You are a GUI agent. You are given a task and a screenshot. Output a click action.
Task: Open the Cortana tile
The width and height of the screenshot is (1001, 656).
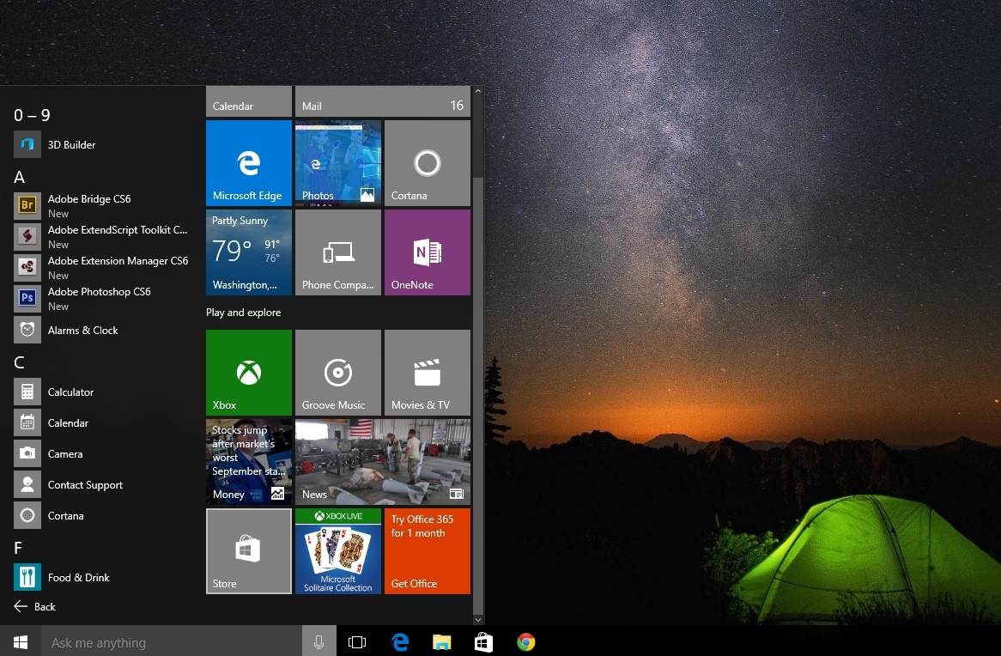coord(428,163)
